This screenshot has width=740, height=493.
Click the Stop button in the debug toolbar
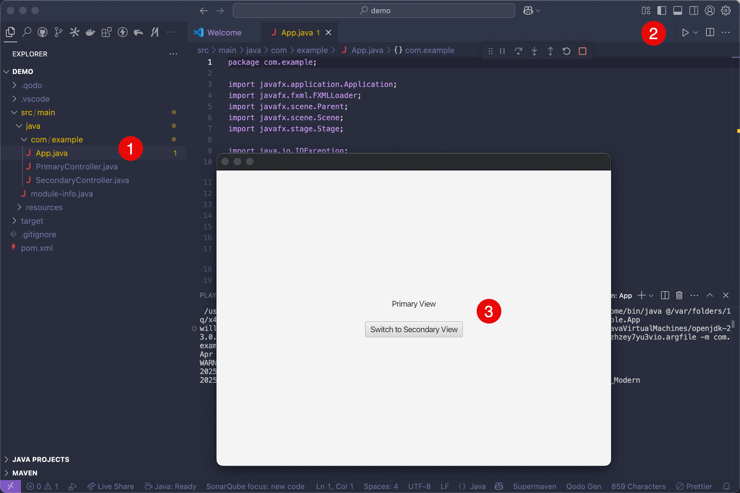point(582,50)
